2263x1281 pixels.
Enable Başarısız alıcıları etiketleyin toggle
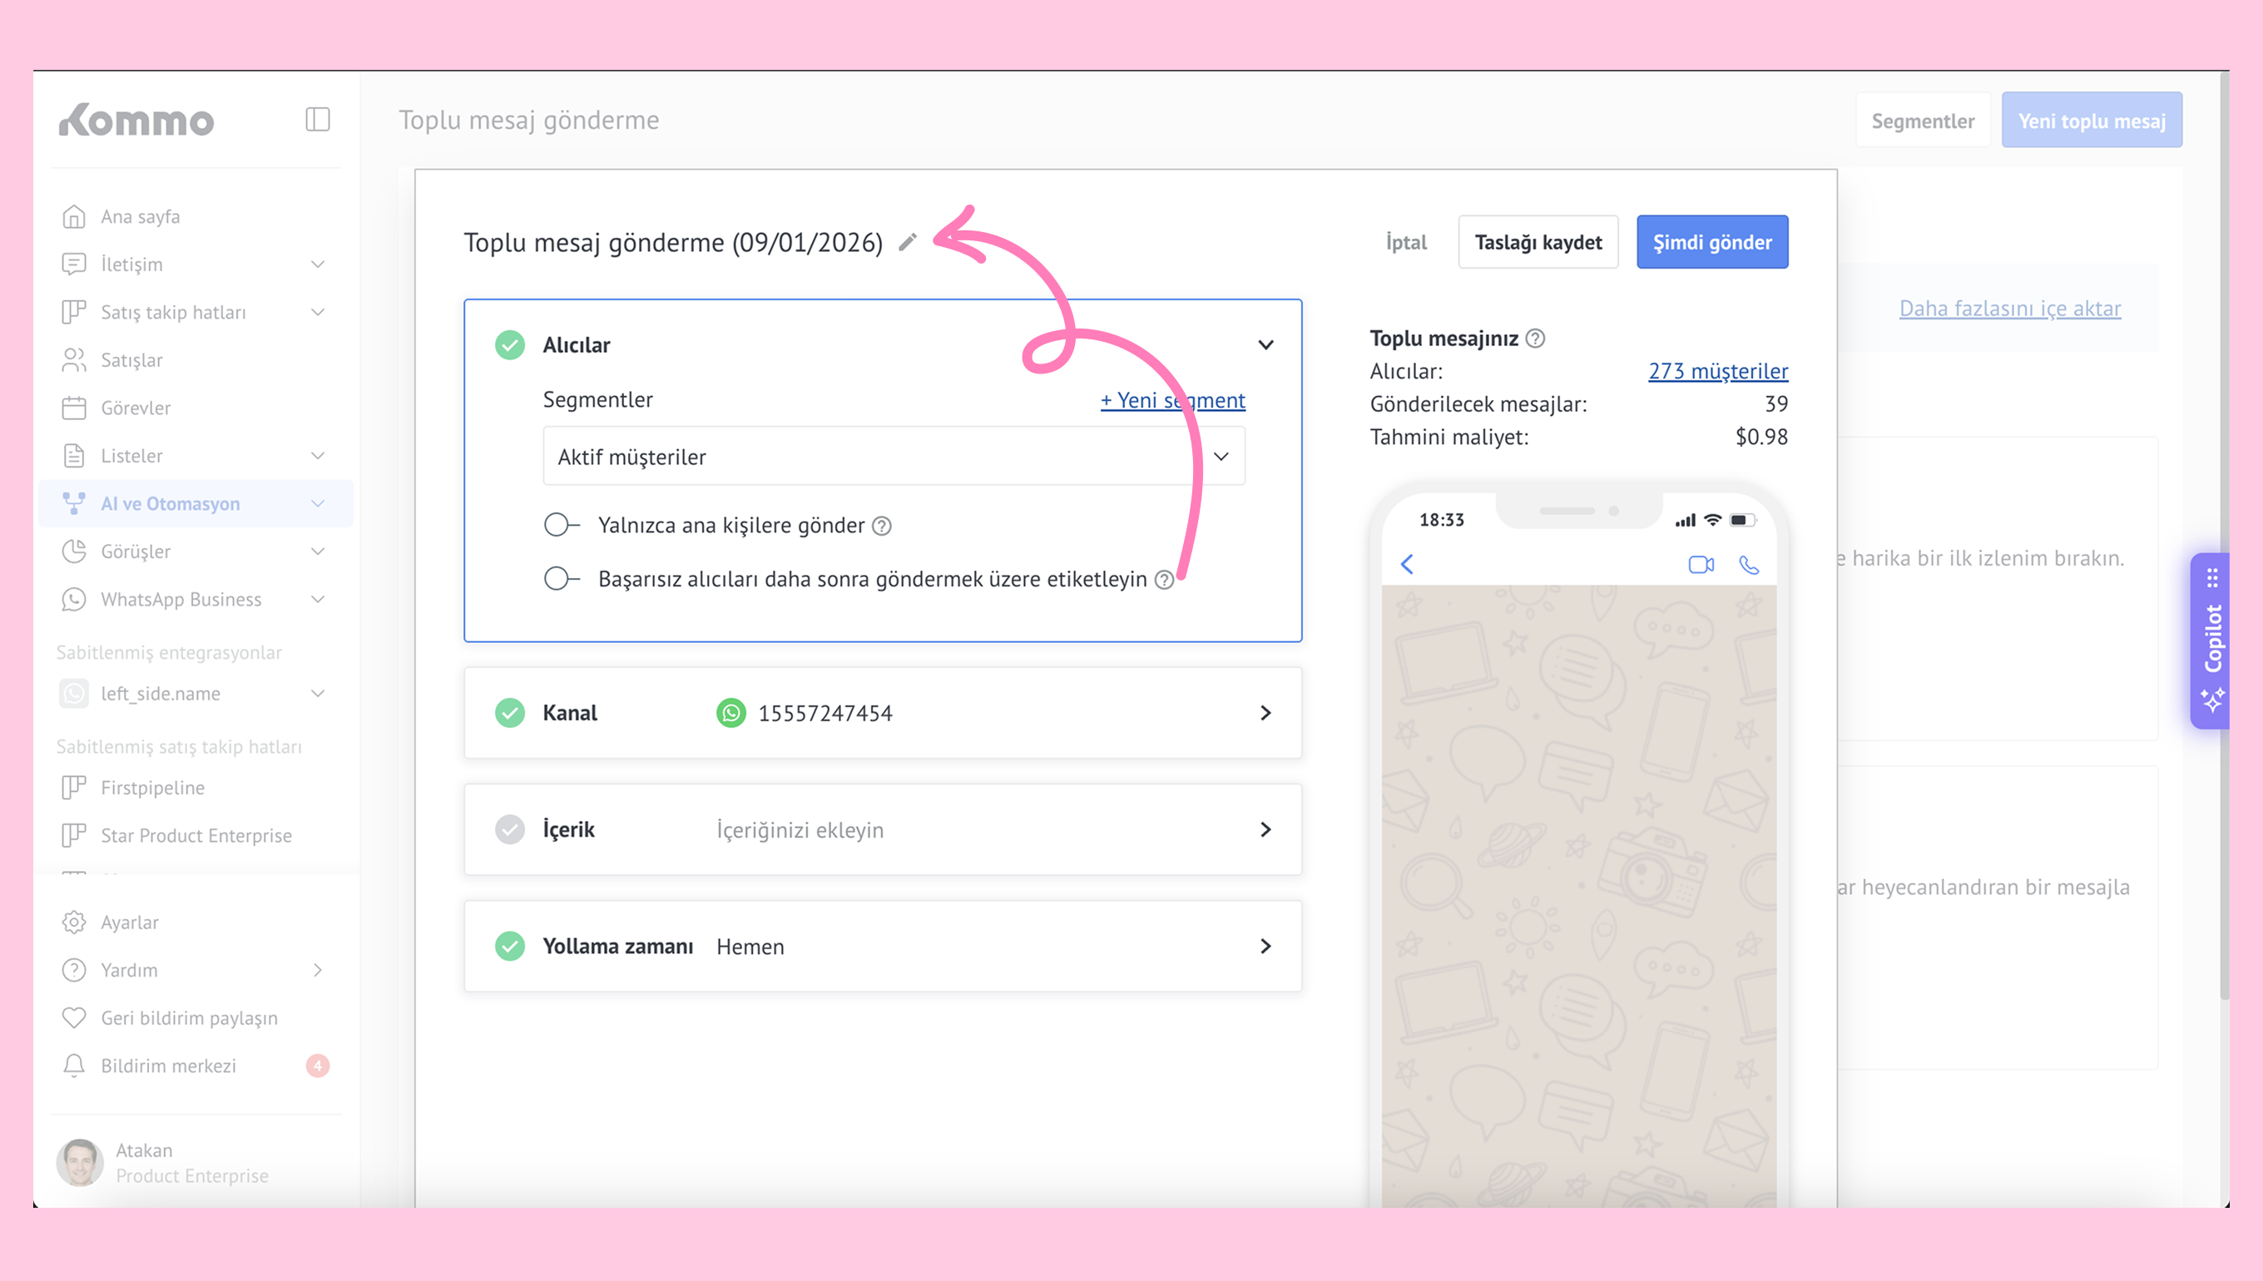click(x=561, y=579)
